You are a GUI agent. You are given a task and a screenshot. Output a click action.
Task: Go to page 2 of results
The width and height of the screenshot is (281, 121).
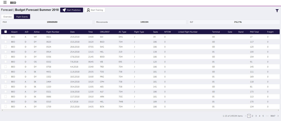[253, 116]
